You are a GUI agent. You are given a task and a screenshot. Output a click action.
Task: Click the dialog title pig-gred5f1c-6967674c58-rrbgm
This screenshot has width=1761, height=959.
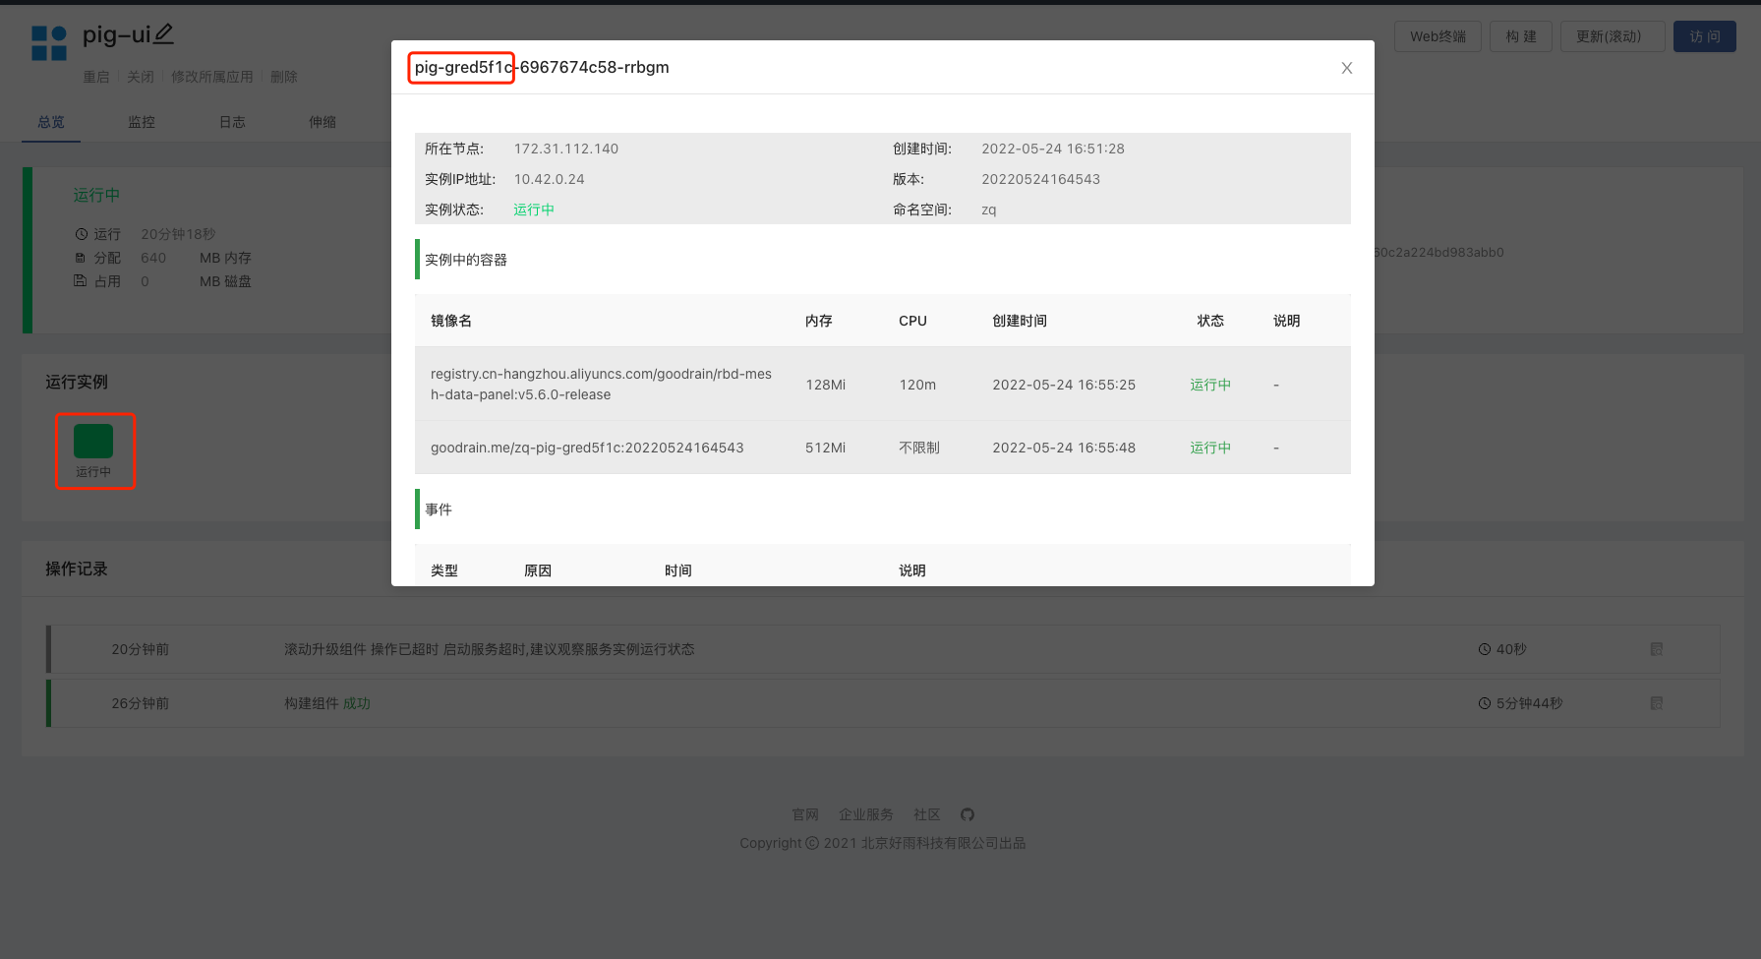pyautogui.click(x=542, y=67)
